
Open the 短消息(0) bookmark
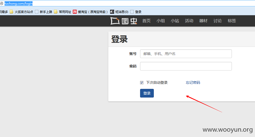click(x=119, y=12)
